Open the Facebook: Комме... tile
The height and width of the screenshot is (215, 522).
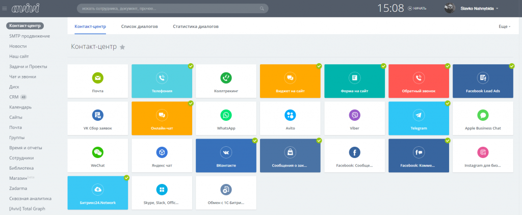click(419, 156)
